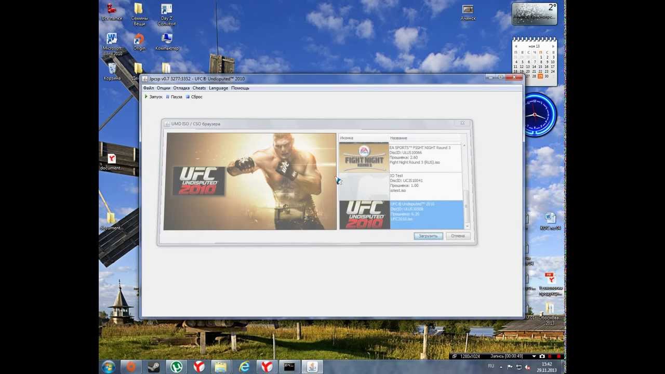The image size is (665, 374).
Task: Click the Все папки desktop icon
Action: (112, 11)
